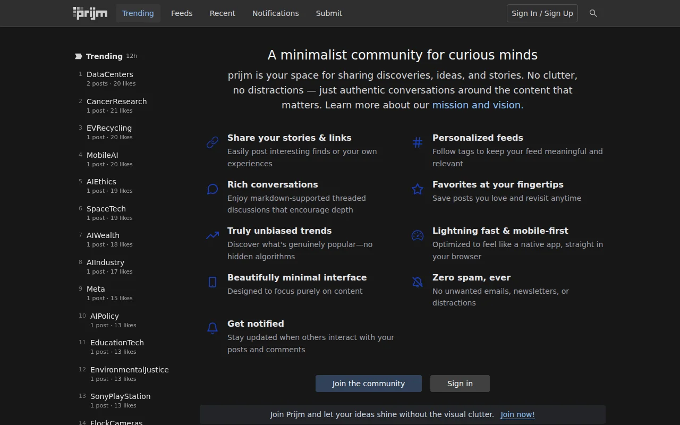
Task: Click '1 post · 15 likes' under Meta
Action: 109,299
